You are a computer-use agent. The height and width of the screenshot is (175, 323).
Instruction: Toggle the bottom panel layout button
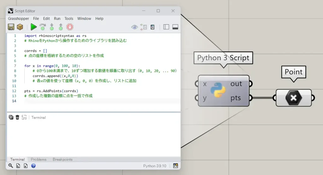tap(175, 27)
